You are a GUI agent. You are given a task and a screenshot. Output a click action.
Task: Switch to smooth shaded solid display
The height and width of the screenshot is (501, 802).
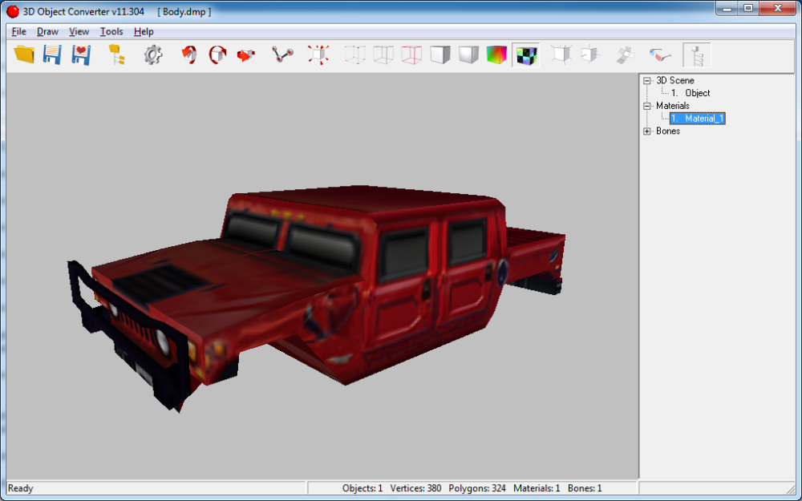(469, 54)
